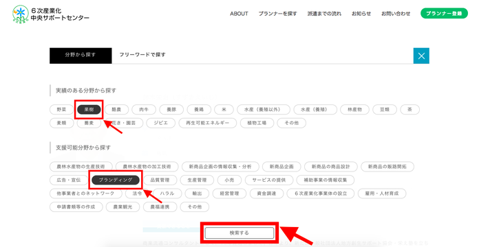Select the 養豚 tag
This screenshot has width=479, height=247.
[171, 109]
